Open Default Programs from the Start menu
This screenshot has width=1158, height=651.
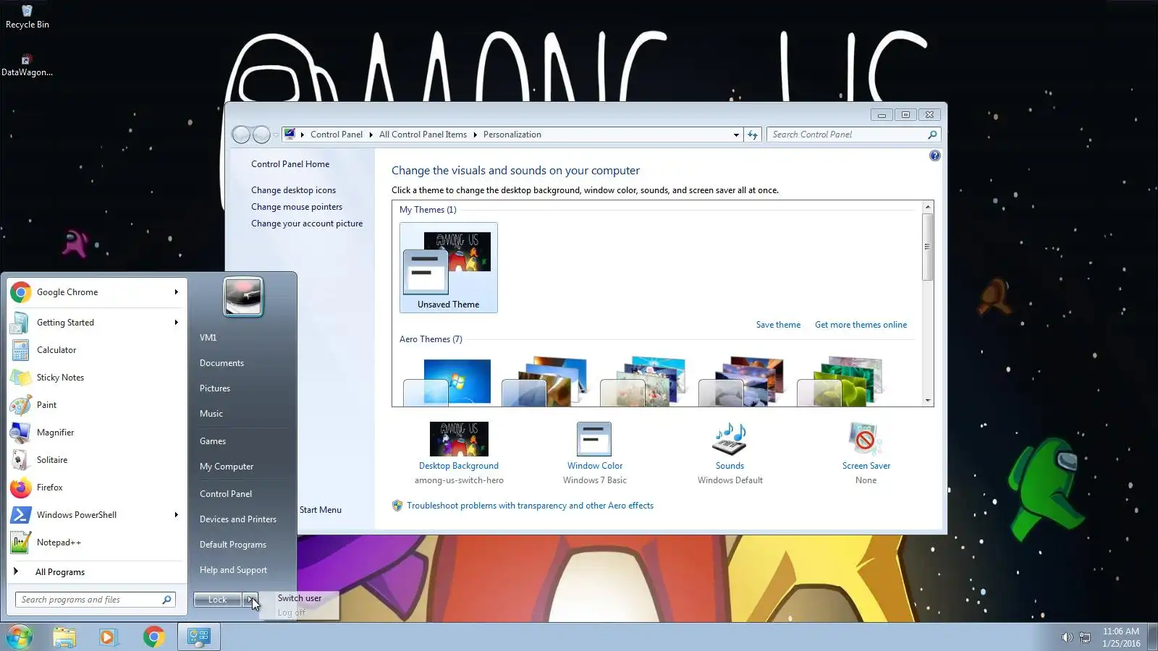(233, 545)
